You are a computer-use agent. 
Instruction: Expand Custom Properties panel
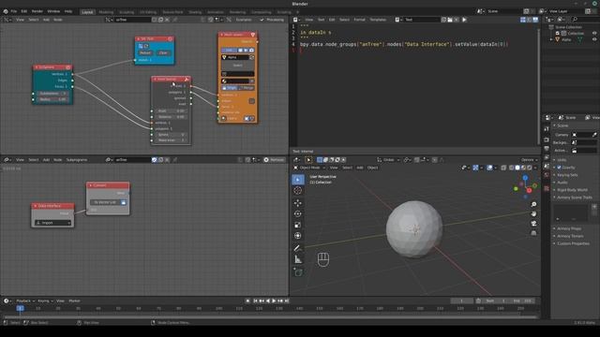click(573, 243)
